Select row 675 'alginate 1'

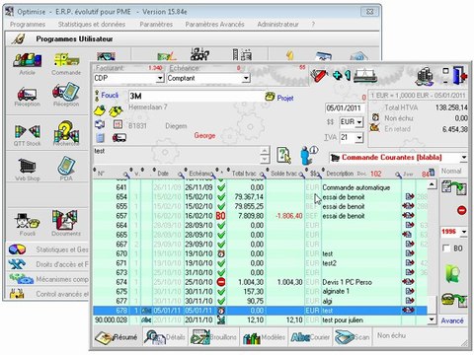coord(260,291)
